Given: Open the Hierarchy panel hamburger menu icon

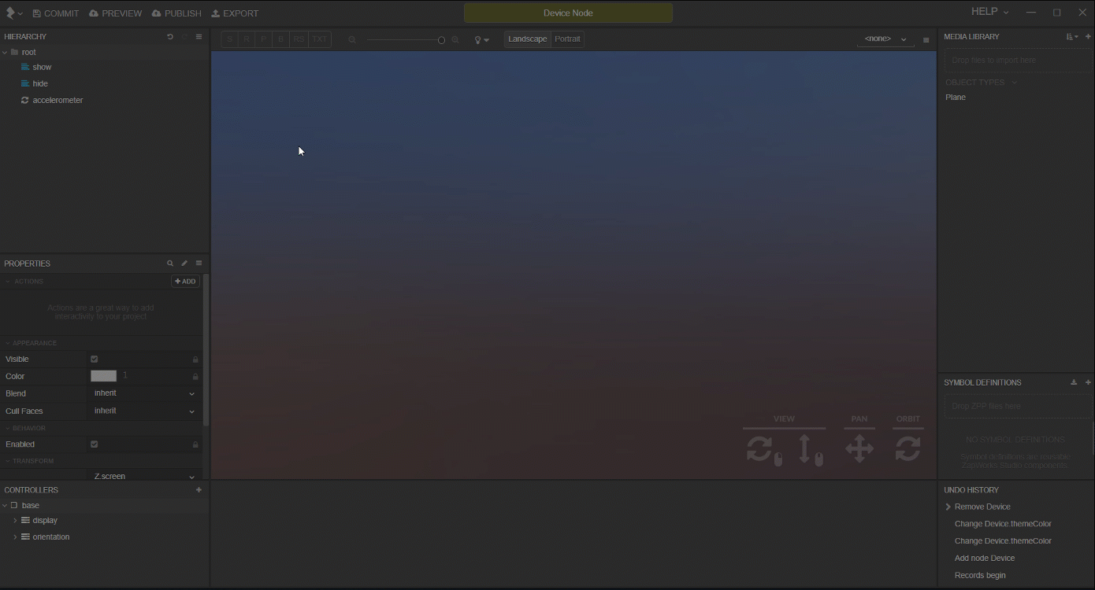Looking at the screenshot, I should [x=199, y=36].
